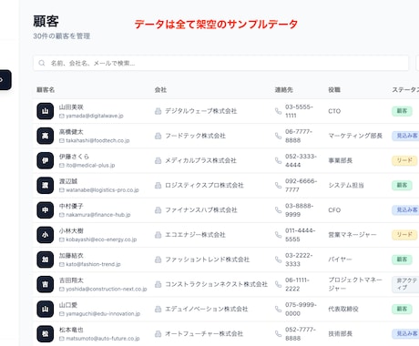Click phone number 03-2222-3333
419x346 pixels.
[x=299, y=259]
